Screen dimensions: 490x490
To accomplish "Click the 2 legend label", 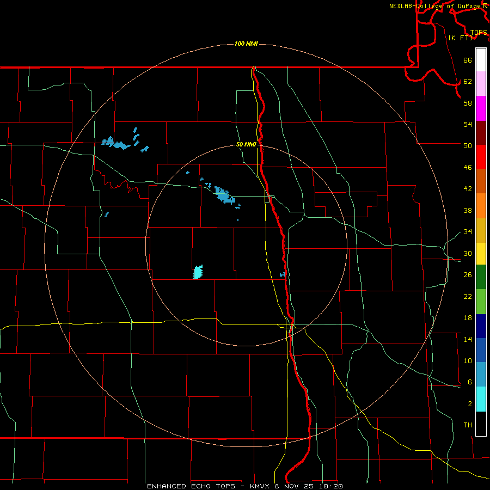I will pos(470,404).
